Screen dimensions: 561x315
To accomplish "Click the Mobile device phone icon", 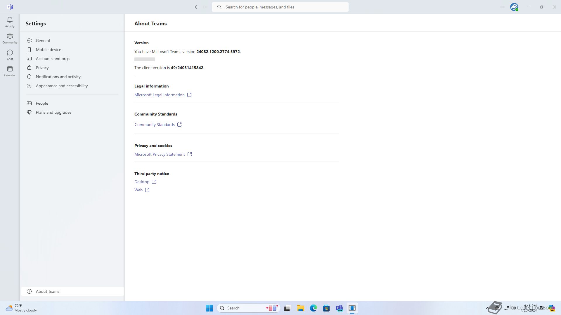I will 29,50.
